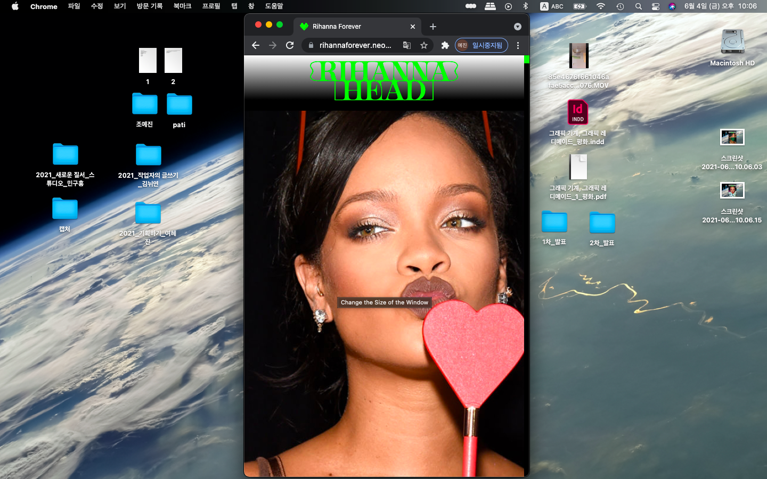Bookmark this page with the star icon
Image resolution: width=767 pixels, height=479 pixels.
click(x=424, y=45)
